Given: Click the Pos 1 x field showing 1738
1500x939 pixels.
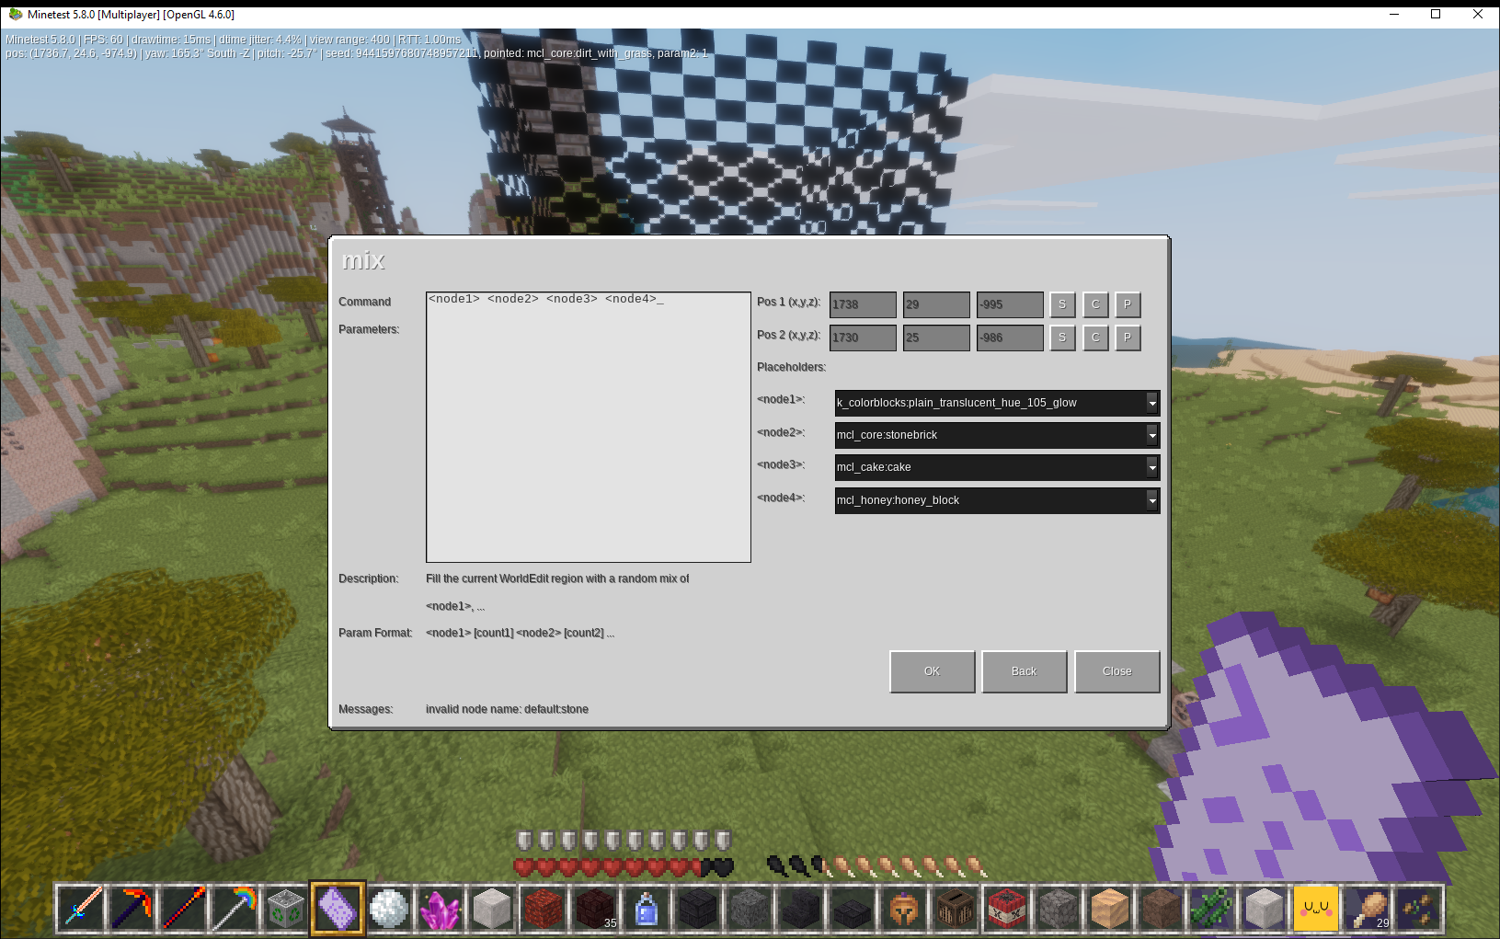Looking at the screenshot, I should pos(863,304).
